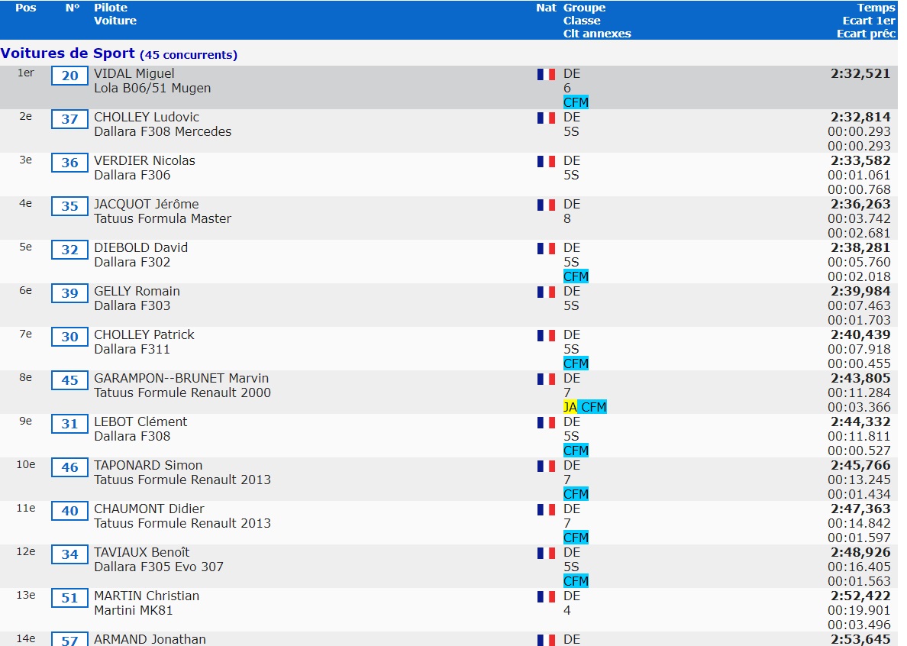Select the name VIDAL Miguel

pyautogui.click(x=134, y=73)
